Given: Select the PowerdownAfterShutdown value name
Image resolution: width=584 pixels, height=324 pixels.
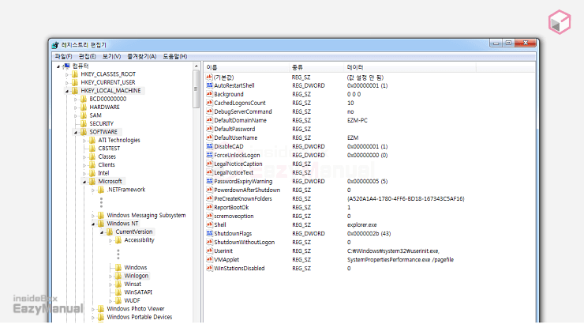Looking at the screenshot, I should (x=247, y=190).
